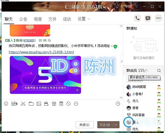Collapse the right side panel arrow
This screenshot has height=133, width=166.
[x=122, y=61]
